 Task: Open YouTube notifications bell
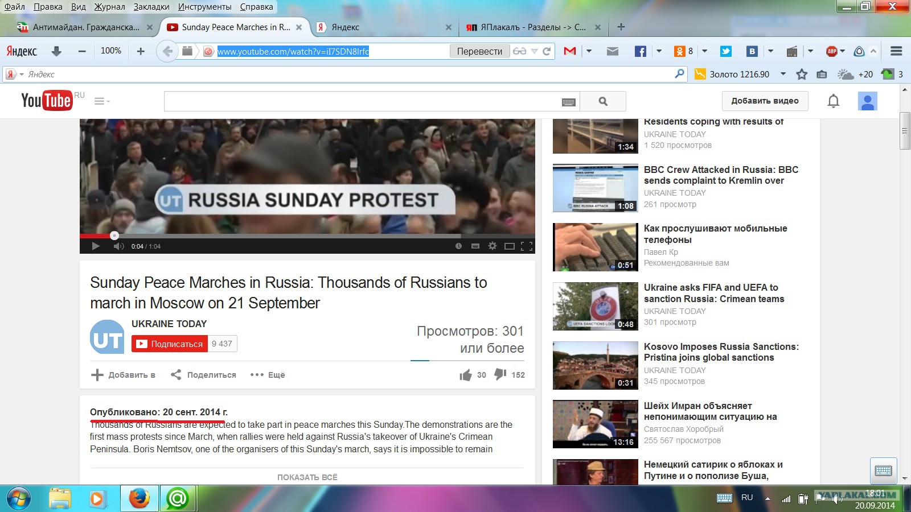pos(833,101)
